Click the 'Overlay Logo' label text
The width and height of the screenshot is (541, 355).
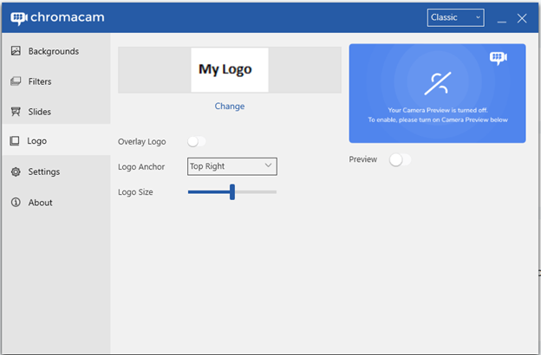click(x=142, y=142)
